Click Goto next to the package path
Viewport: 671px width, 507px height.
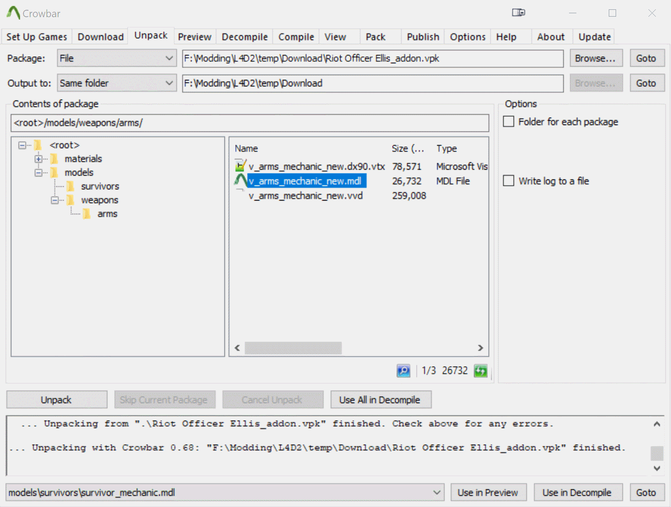pyautogui.click(x=646, y=58)
